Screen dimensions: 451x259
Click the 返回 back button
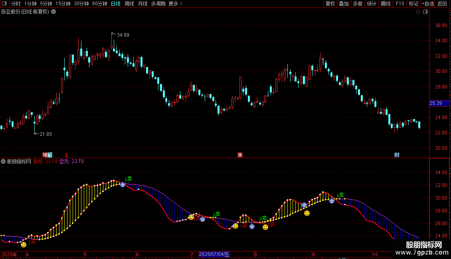coord(442,4)
